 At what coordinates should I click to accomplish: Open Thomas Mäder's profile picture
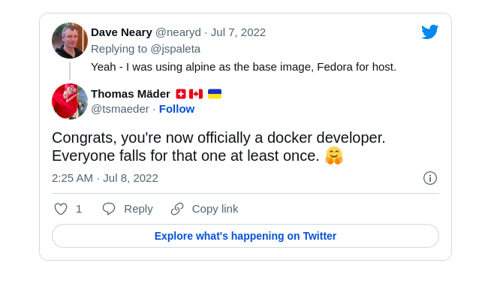coord(70,101)
